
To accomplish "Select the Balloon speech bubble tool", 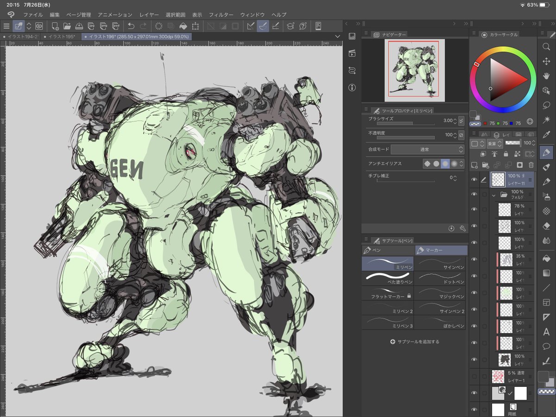I will point(546,347).
